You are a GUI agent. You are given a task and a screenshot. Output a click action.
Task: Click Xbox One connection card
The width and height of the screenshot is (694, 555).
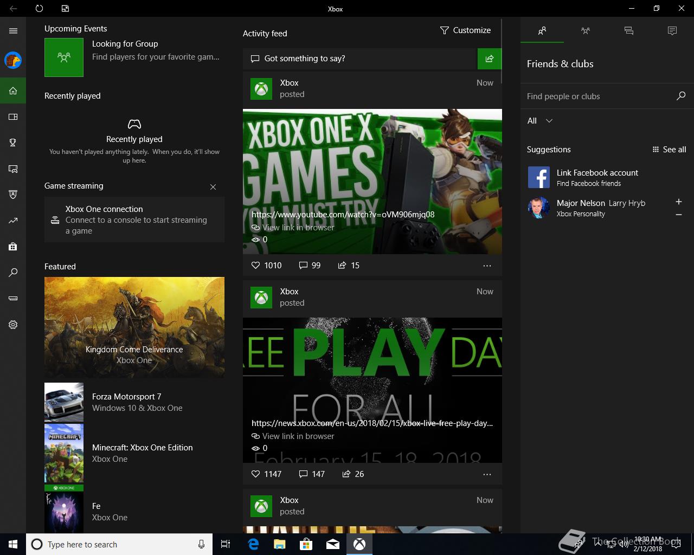[x=134, y=220]
